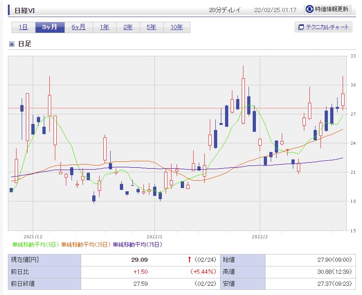
Task: Click the green 単純移動平均(5日) legend label
Action: (36, 244)
